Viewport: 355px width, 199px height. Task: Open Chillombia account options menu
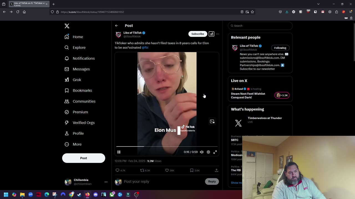point(106,182)
